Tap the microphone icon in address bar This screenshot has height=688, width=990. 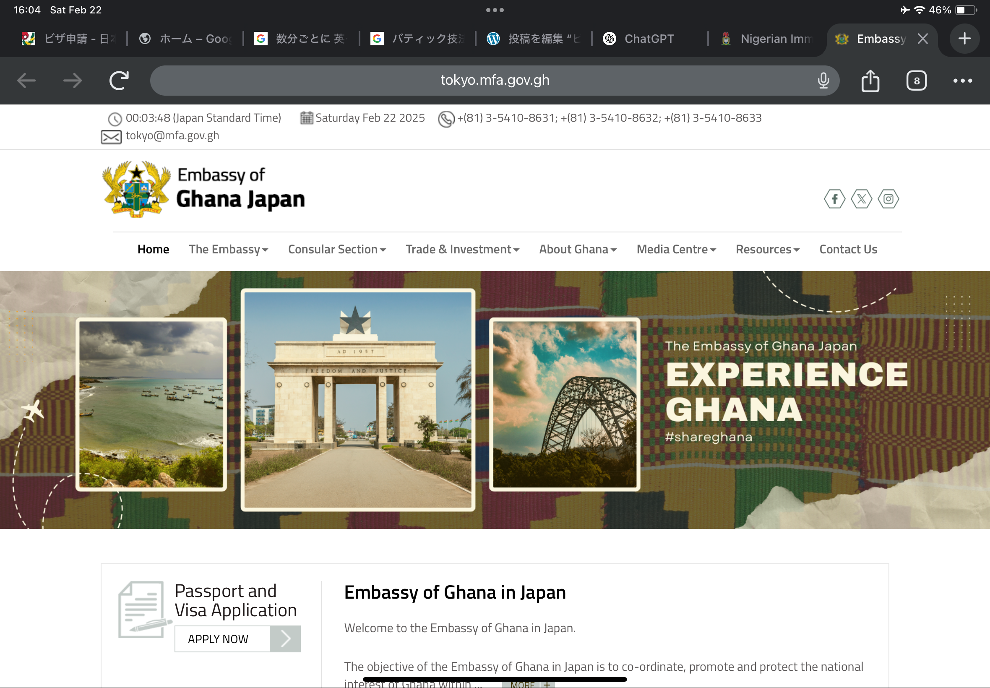point(823,81)
